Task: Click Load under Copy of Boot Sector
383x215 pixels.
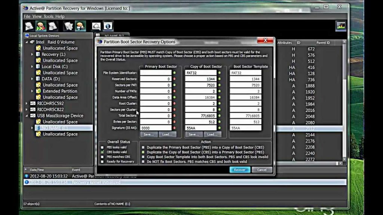Action: point(212,134)
